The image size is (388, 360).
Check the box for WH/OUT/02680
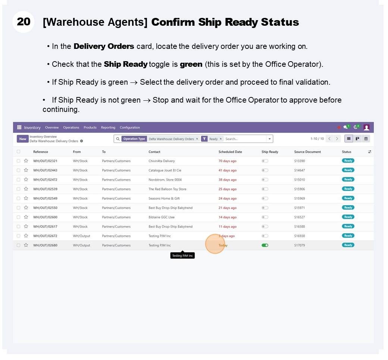point(18,245)
